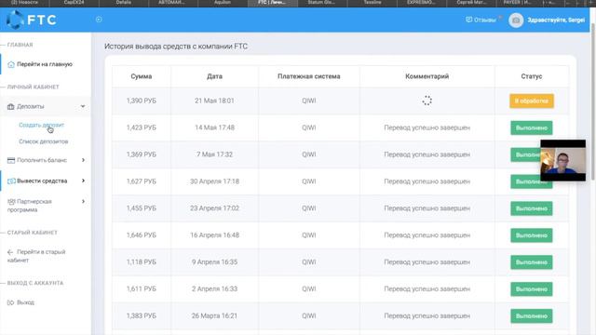596x335 pixels.
Task: Select the 1,423 РУБ amount cell
Action: 142,127
